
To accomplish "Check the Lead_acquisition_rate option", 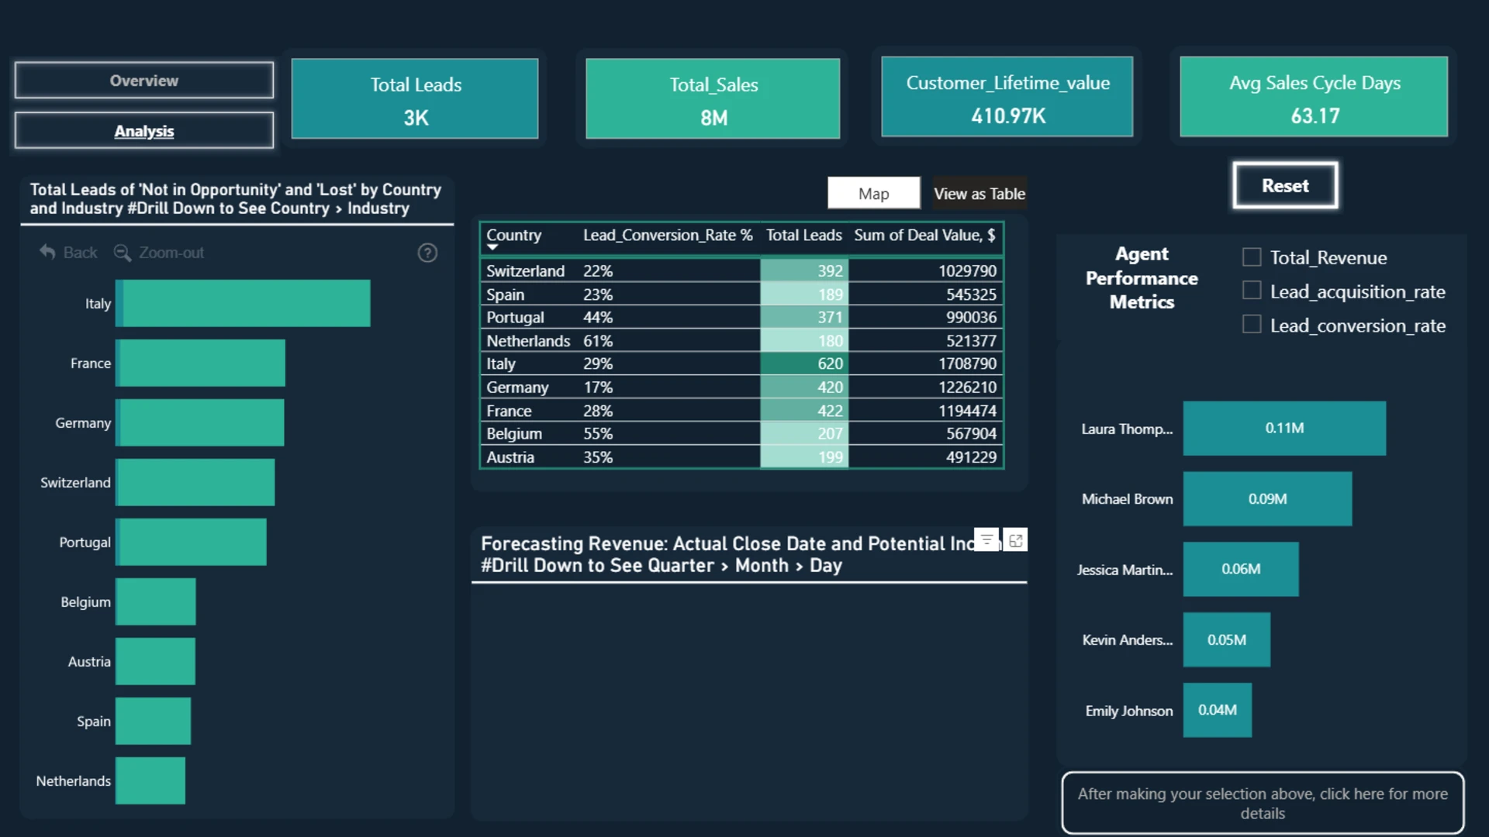I will pyautogui.click(x=1252, y=291).
